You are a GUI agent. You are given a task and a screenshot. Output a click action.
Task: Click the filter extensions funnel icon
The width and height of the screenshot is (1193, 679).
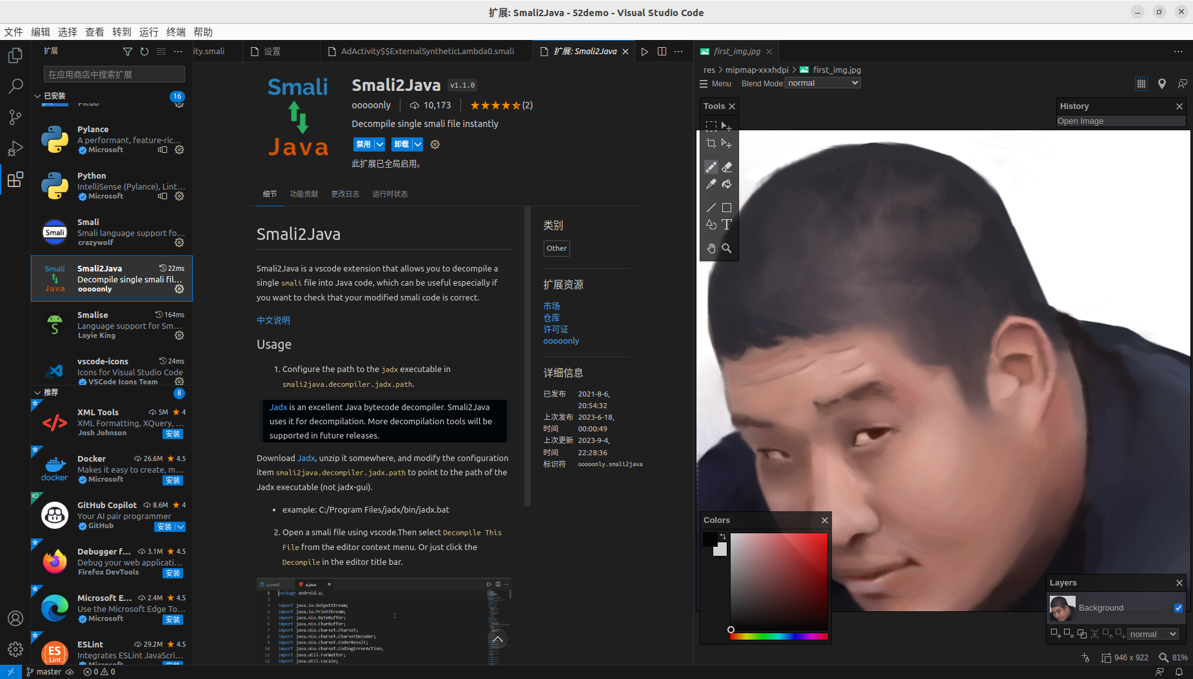click(x=128, y=52)
